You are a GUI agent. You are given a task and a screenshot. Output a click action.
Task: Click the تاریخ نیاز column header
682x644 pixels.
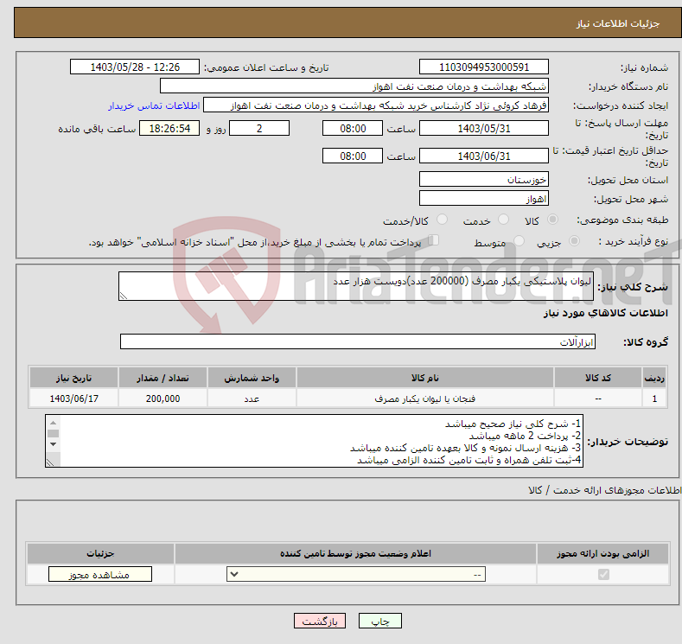(x=74, y=378)
